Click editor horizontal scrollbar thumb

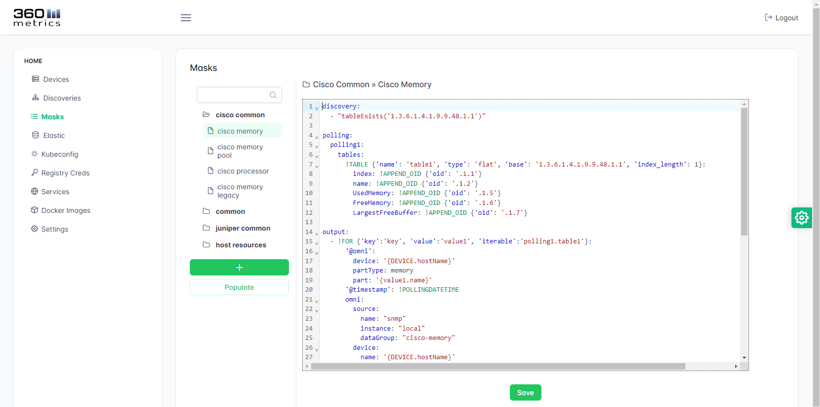(498, 366)
